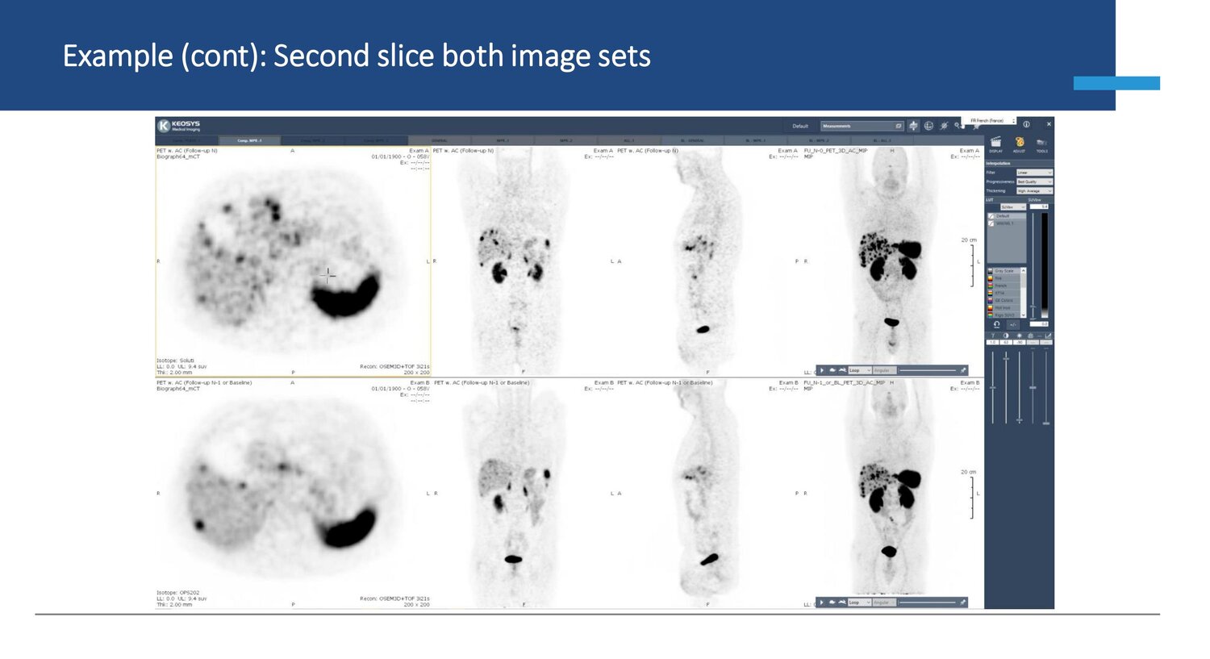Switch to the GENERAL tab
The height and width of the screenshot is (659, 1210).
click(440, 140)
